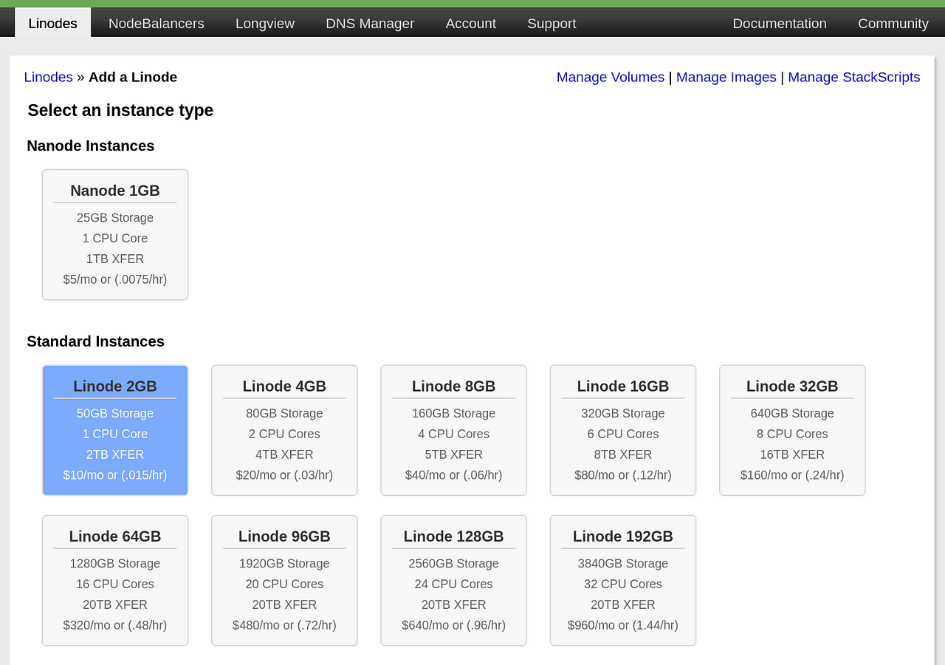The width and height of the screenshot is (945, 665).
Task: Open the Linodes tab
Action: coord(52,23)
